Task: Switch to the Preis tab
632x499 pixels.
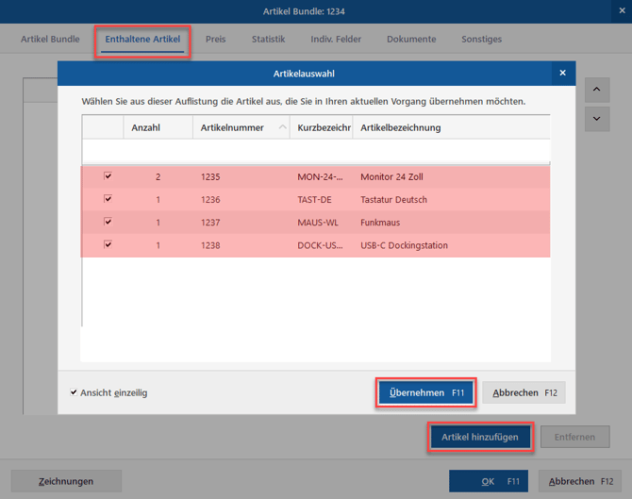Action: [216, 39]
